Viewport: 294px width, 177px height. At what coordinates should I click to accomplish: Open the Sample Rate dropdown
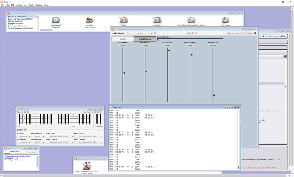38,143
